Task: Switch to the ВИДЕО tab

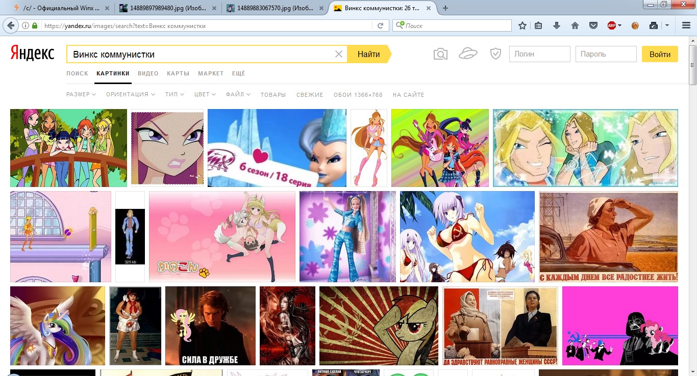Action: point(148,73)
